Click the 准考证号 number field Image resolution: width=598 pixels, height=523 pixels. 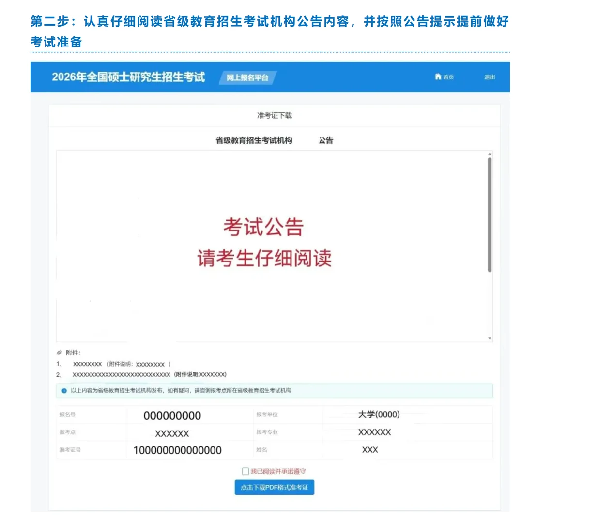pos(178,450)
